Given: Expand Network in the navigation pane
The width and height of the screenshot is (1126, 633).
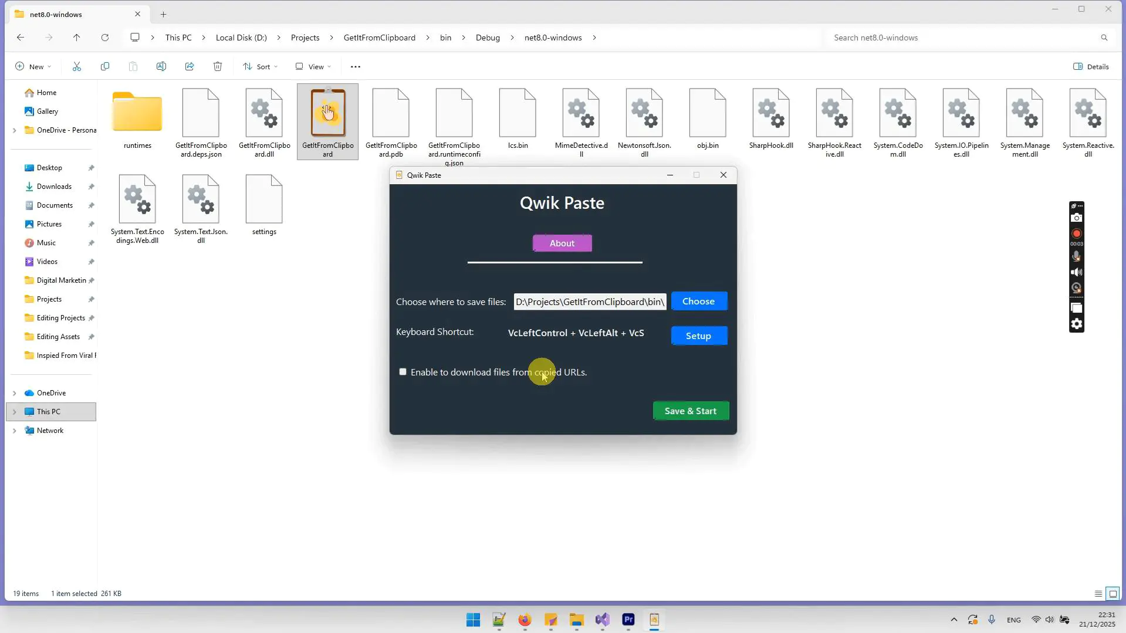Looking at the screenshot, I should [14, 430].
